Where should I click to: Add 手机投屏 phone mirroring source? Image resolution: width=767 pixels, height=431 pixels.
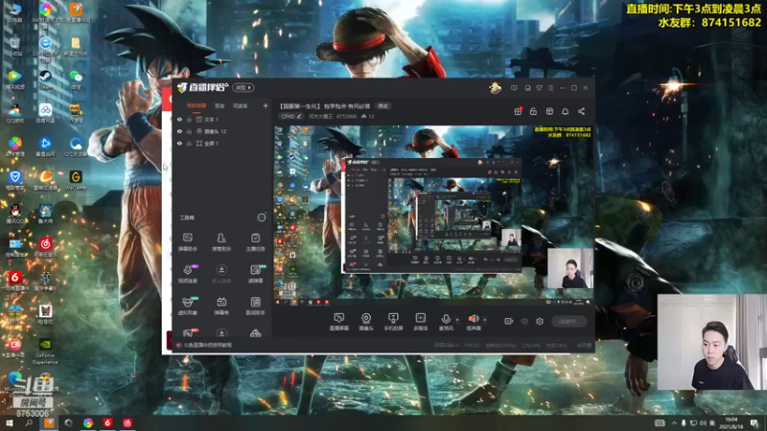393,322
